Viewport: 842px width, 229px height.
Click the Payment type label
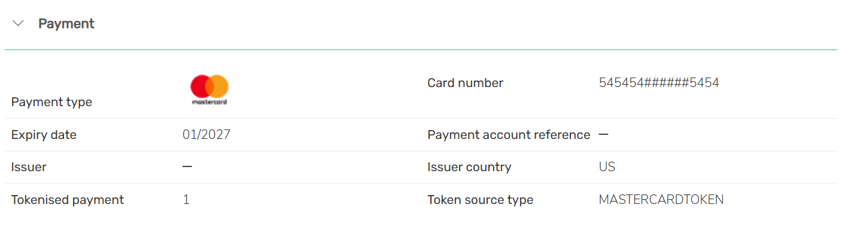(51, 102)
